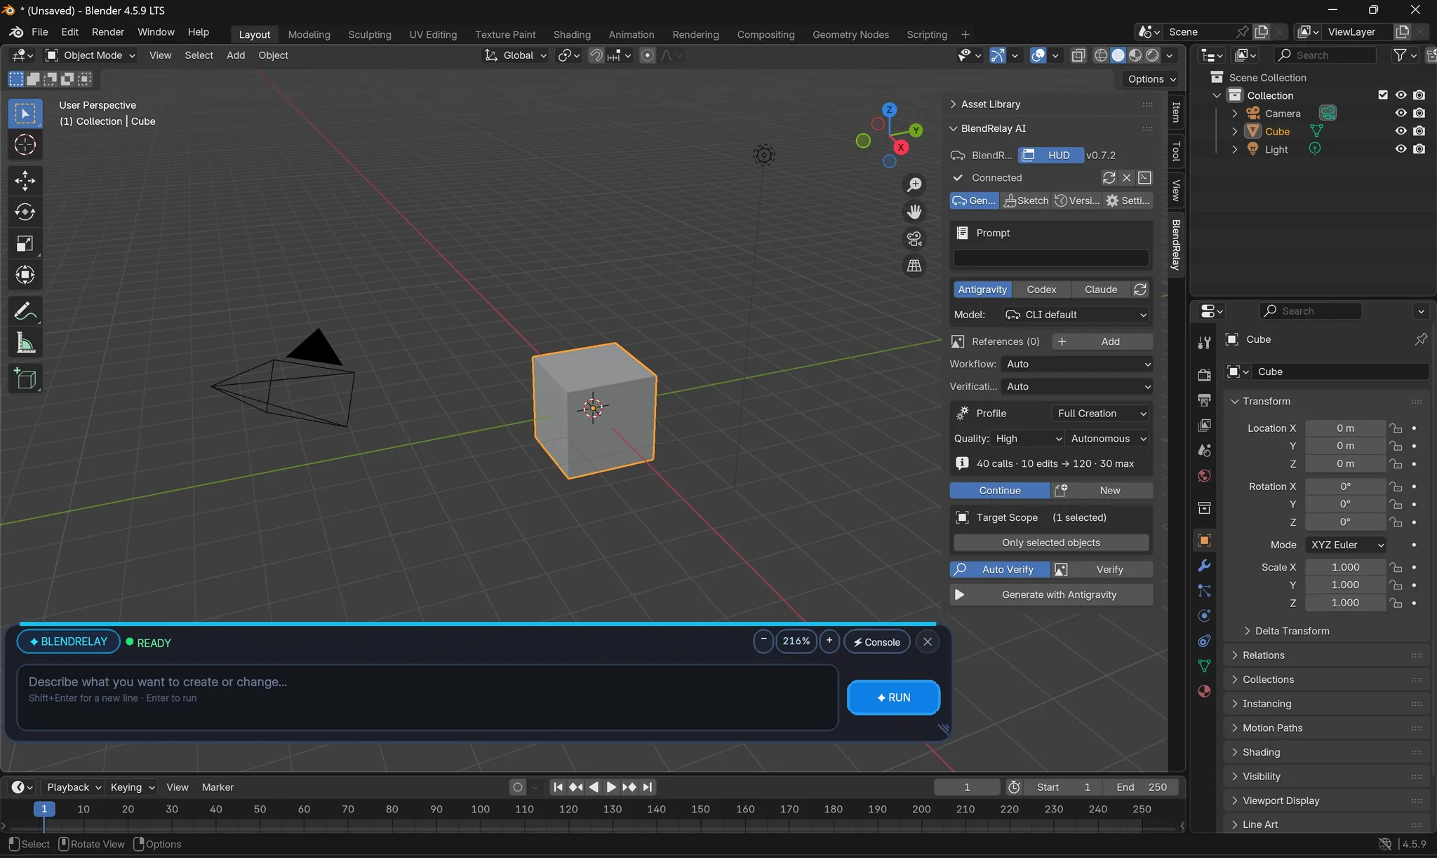Toggle the HUD button in BlendRelay
The width and height of the screenshot is (1437, 858).
(1050, 156)
